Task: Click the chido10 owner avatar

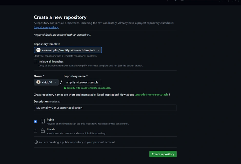Action: tap(38, 82)
